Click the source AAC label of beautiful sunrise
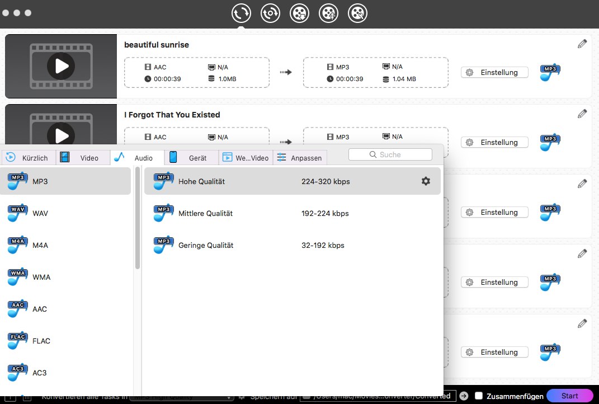This screenshot has height=404, width=599. point(160,67)
